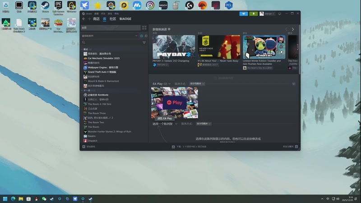Open File Explorer from the taskbar
This screenshot has height=203, width=361.
coord(21,199)
